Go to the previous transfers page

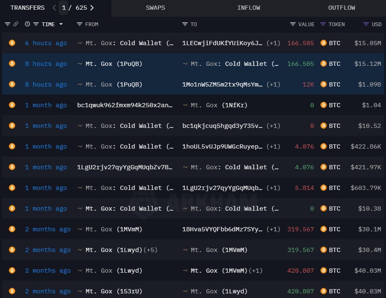[55, 8]
